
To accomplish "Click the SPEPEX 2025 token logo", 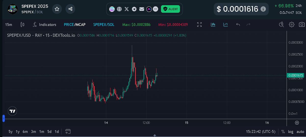I will click(12, 9).
